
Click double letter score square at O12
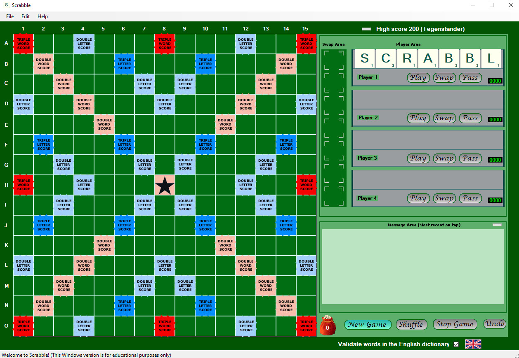coord(245,326)
